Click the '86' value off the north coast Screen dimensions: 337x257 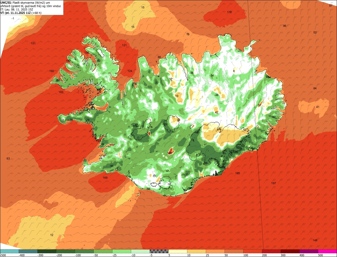pos(159,57)
